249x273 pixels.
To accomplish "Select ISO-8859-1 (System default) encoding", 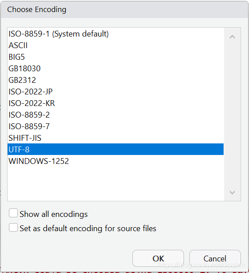I will 116,33.
